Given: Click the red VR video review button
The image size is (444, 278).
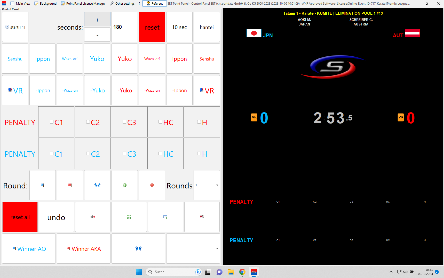Looking at the screenshot, I should (207, 90).
